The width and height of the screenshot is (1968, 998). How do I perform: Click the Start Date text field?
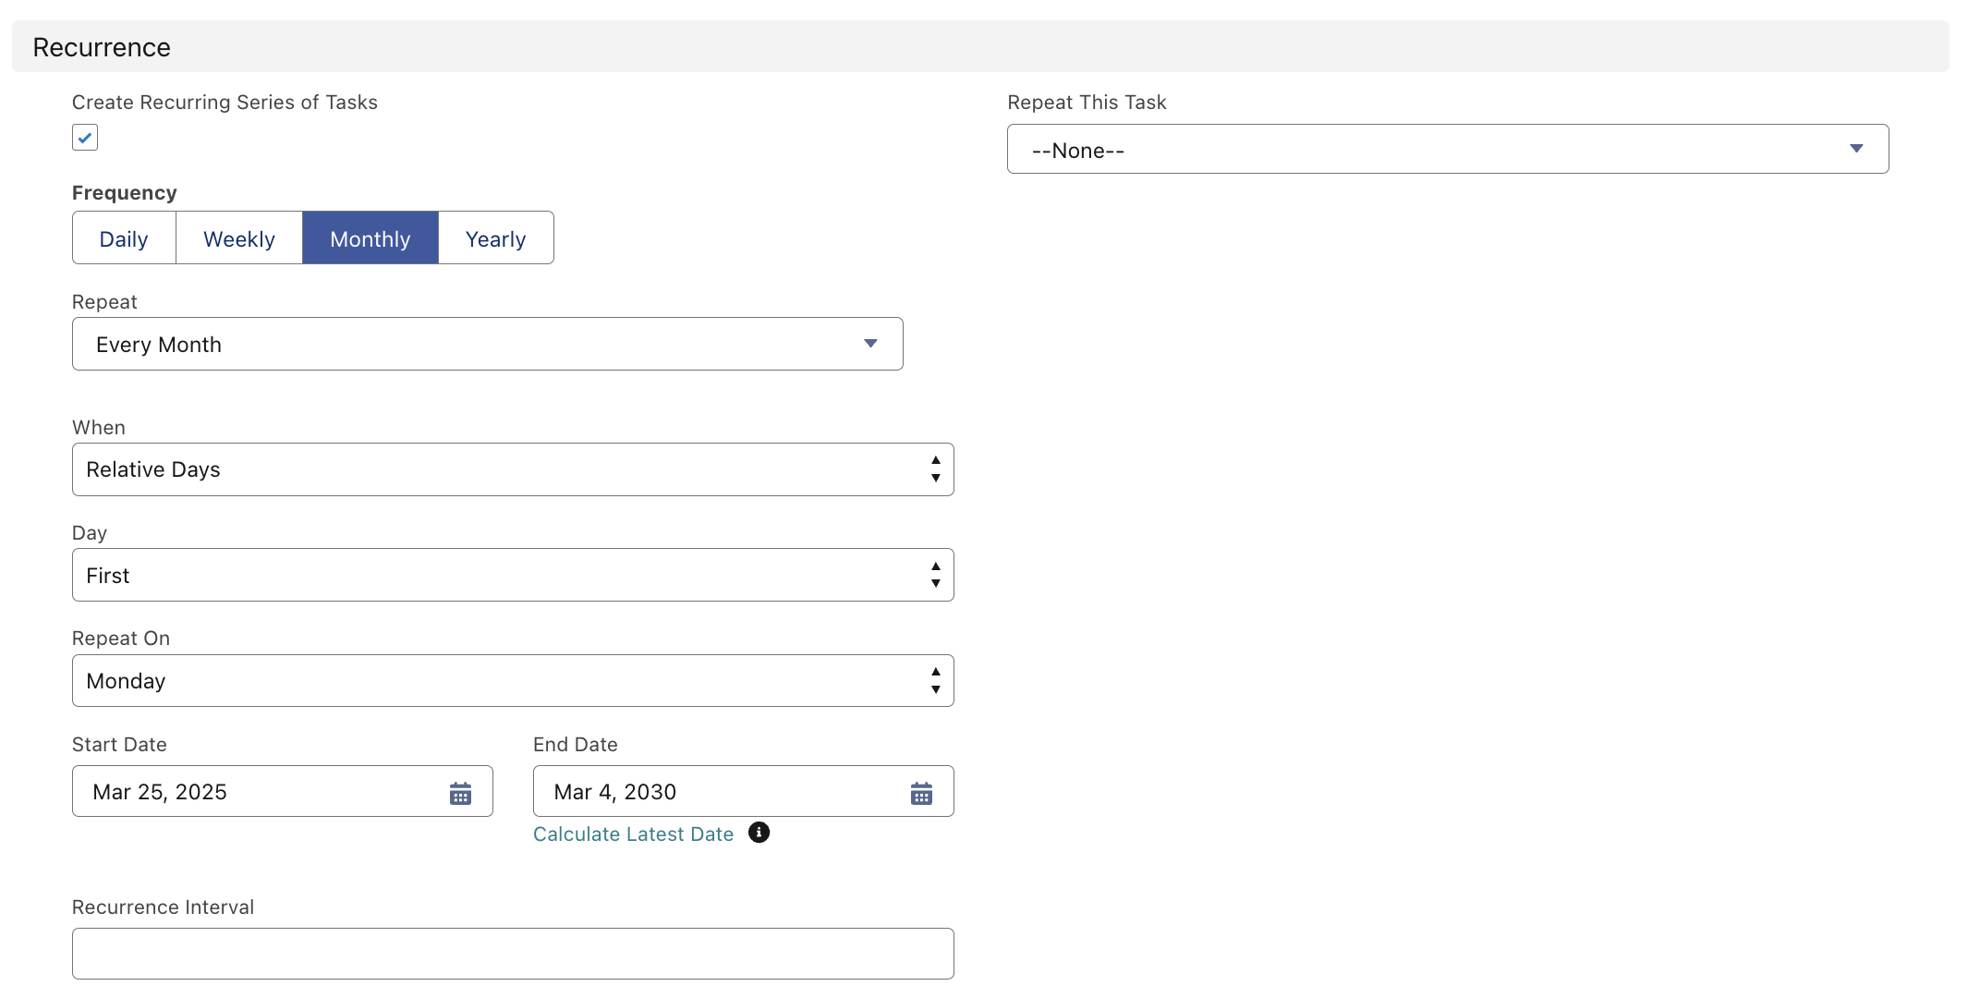[x=259, y=792]
